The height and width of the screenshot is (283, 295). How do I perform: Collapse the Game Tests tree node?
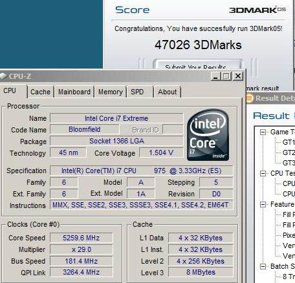[263, 132]
